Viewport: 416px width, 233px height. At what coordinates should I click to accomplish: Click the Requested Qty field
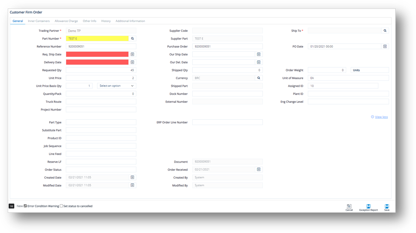(101, 70)
